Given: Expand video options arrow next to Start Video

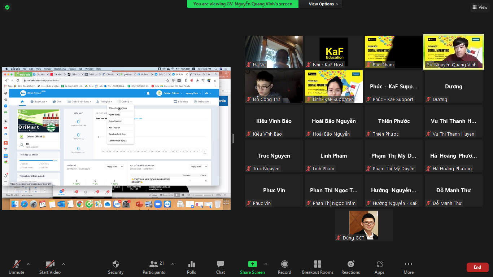Looking at the screenshot, I should (x=64, y=264).
